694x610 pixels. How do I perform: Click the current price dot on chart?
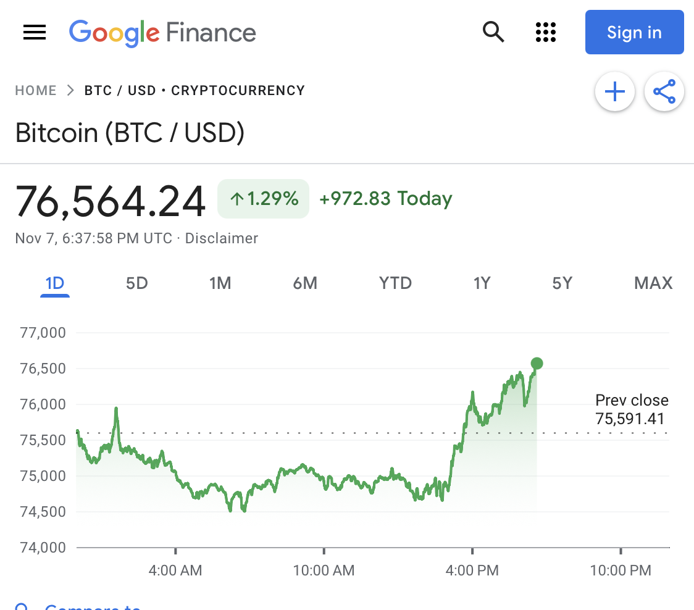point(537,364)
